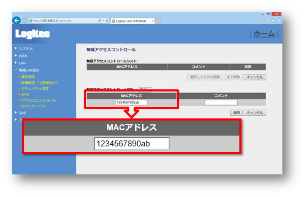Click the 適用 button
Image resolution: width=305 pixels, height=197 pixels.
coord(237,112)
